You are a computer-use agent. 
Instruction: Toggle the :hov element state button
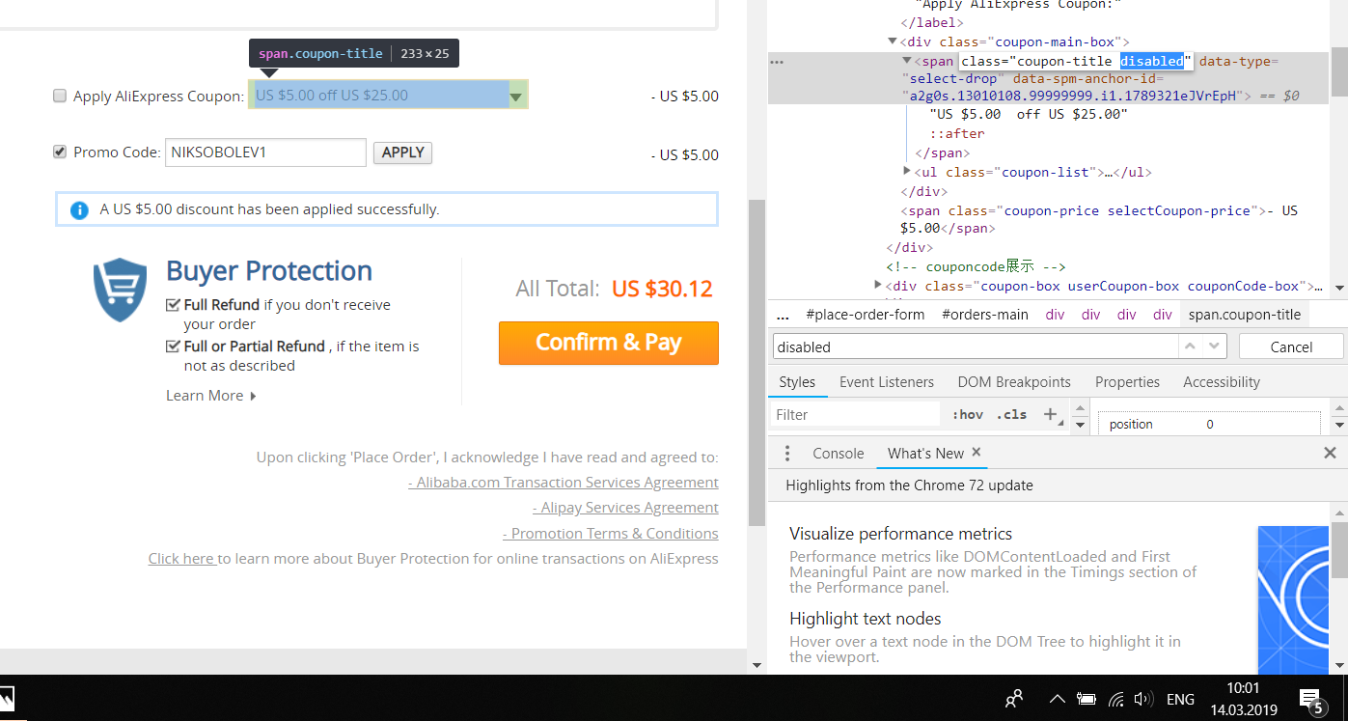click(968, 415)
